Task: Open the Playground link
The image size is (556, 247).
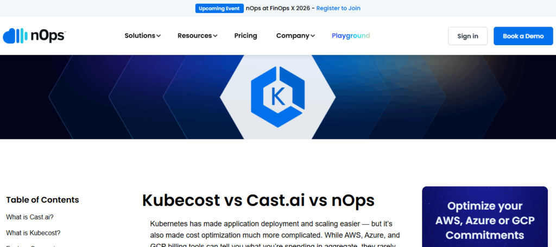Action: (x=351, y=36)
